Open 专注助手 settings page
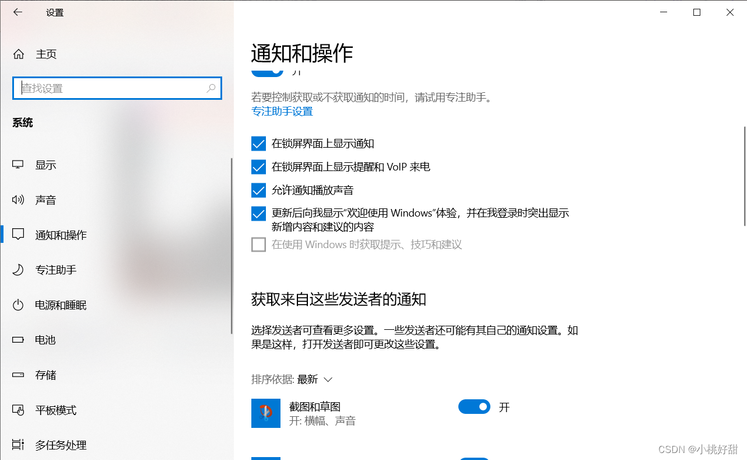The image size is (747, 460). point(117,270)
